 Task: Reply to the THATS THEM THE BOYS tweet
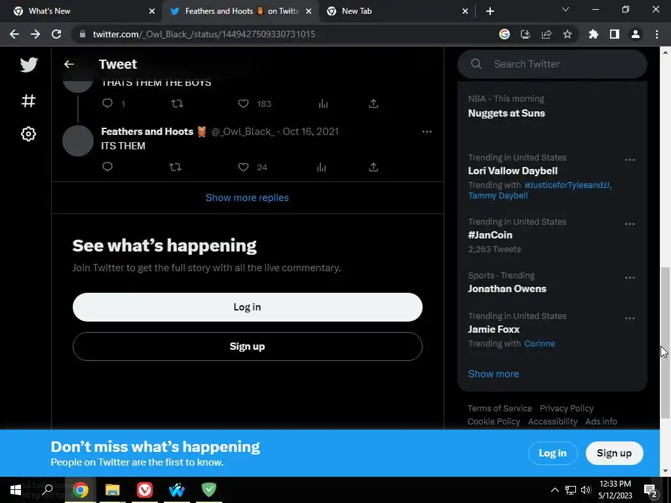coord(107,103)
